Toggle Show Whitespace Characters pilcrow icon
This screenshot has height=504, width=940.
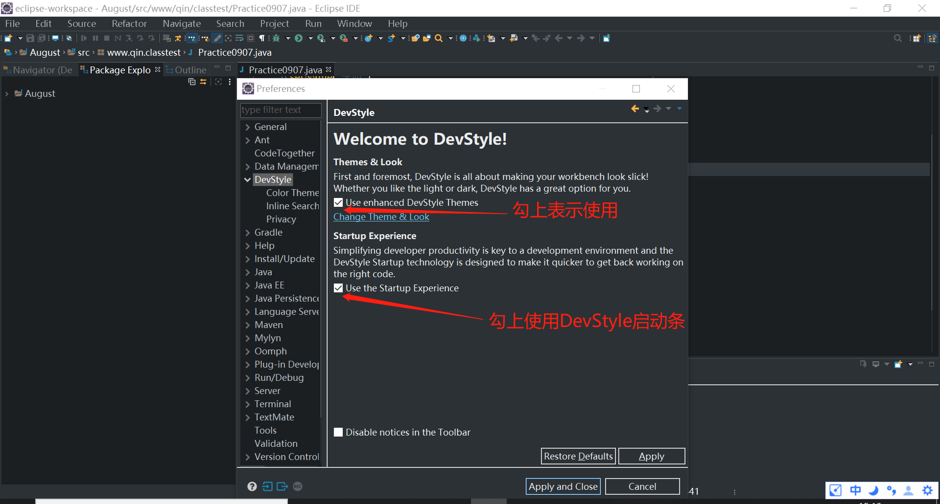[x=262, y=38]
